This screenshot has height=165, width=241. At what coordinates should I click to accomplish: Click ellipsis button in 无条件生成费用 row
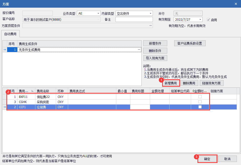click(x=139, y=50)
